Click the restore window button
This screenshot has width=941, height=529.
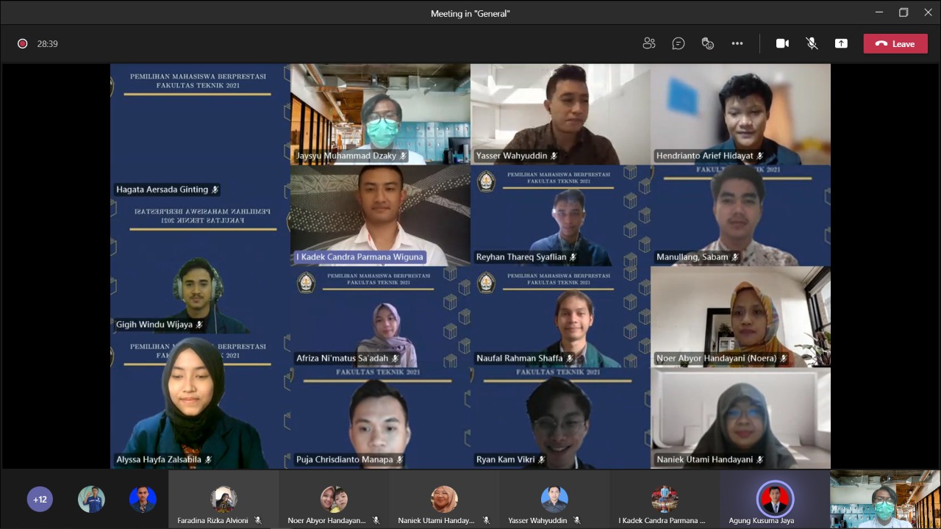(x=904, y=12)
